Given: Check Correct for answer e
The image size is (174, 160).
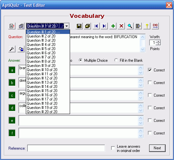Looking at the screenshot, I should [150, 120].
